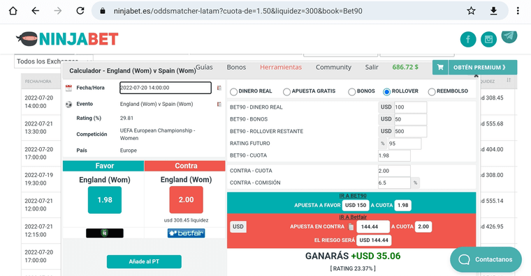Select the Dinero Real radio button
Image resolution: width=531 pixels, height=276 pixels.
point(233,91)
